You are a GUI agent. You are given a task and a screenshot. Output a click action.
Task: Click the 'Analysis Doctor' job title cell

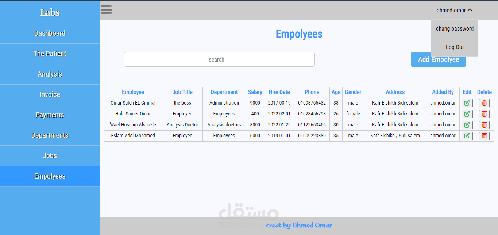182,125
